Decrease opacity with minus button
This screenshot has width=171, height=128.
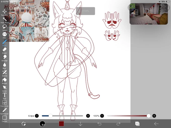(102, 116)
